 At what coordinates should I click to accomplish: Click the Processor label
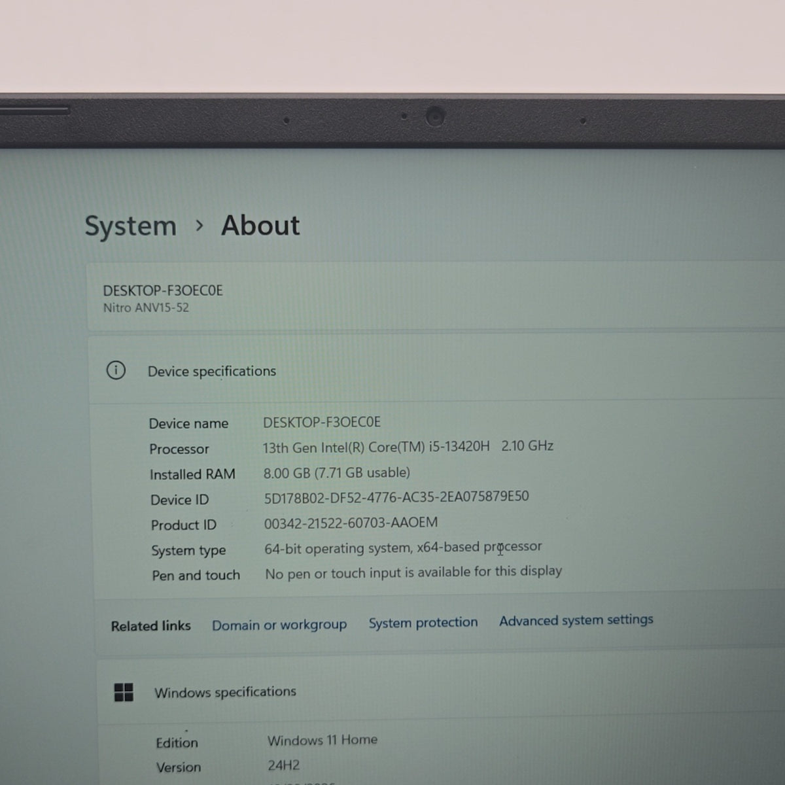179,449
